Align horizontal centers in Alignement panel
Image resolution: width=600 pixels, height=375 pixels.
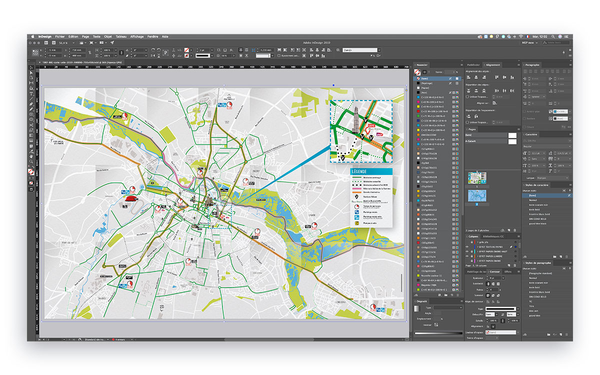tap(476, 77)
